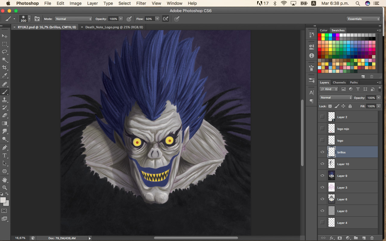Switch to the Paths tab
This screenshot has width=386, height=241.
point(354,82)
